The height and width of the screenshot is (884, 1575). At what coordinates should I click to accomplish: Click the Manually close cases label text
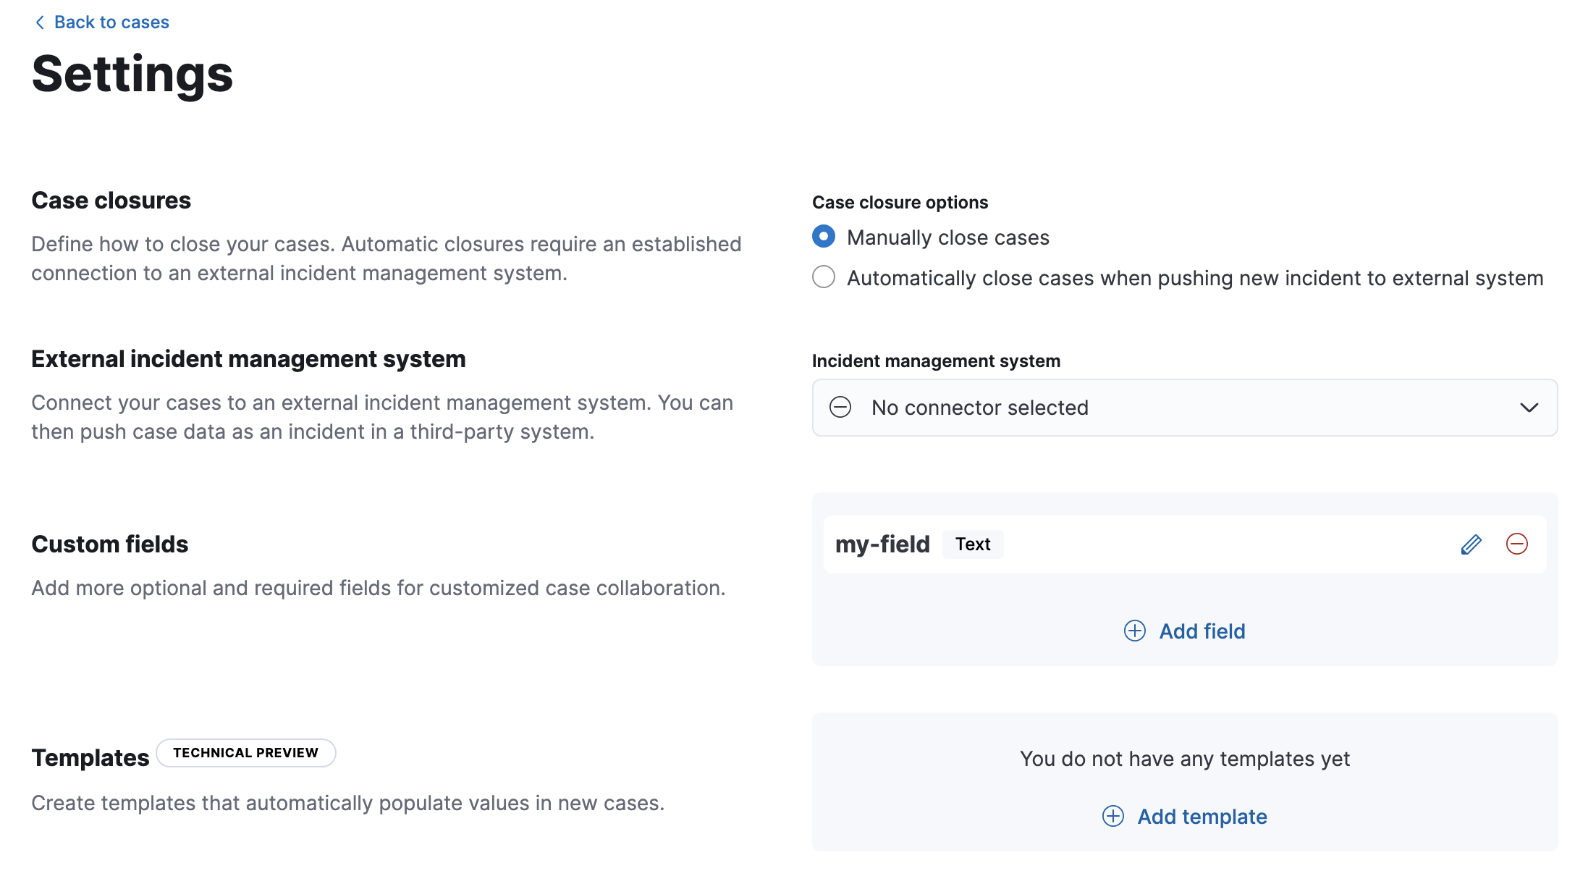point(947,237)
